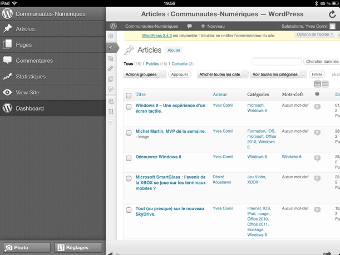Switch to excerpt view mode icon

tap(326, 84)
